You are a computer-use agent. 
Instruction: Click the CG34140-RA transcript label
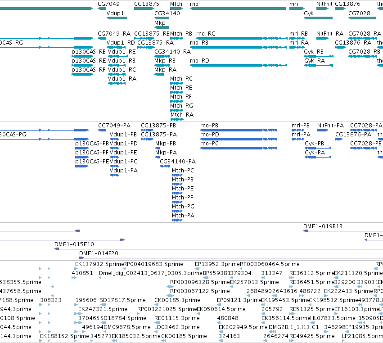point(172,52)
